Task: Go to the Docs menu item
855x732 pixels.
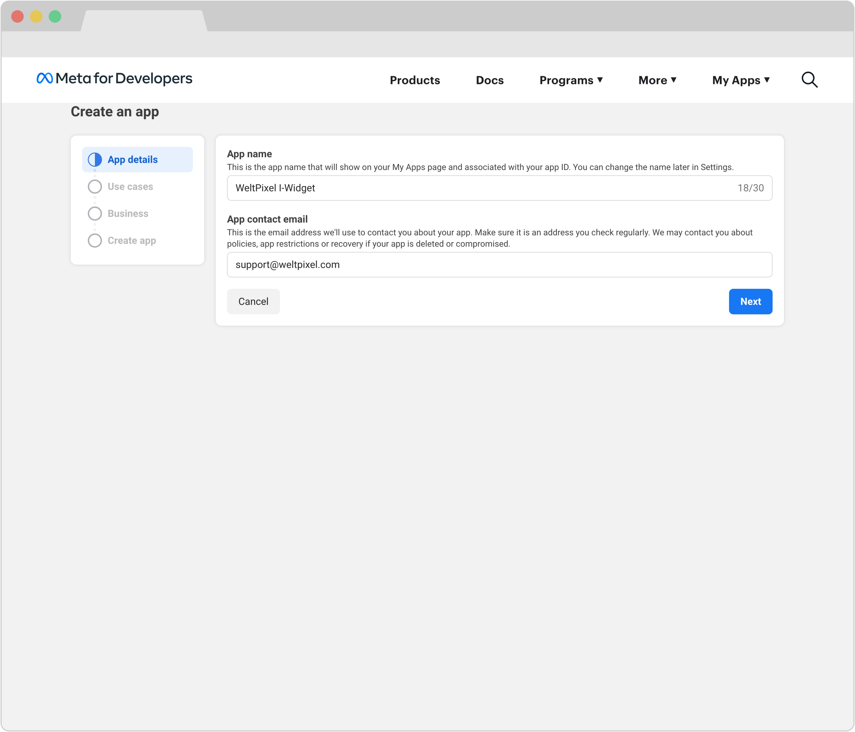Action: (x=489, y=80)
